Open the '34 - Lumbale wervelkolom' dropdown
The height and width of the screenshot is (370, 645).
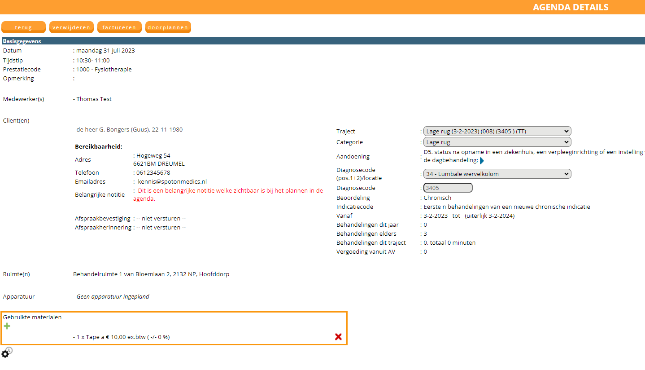(497, 174)
